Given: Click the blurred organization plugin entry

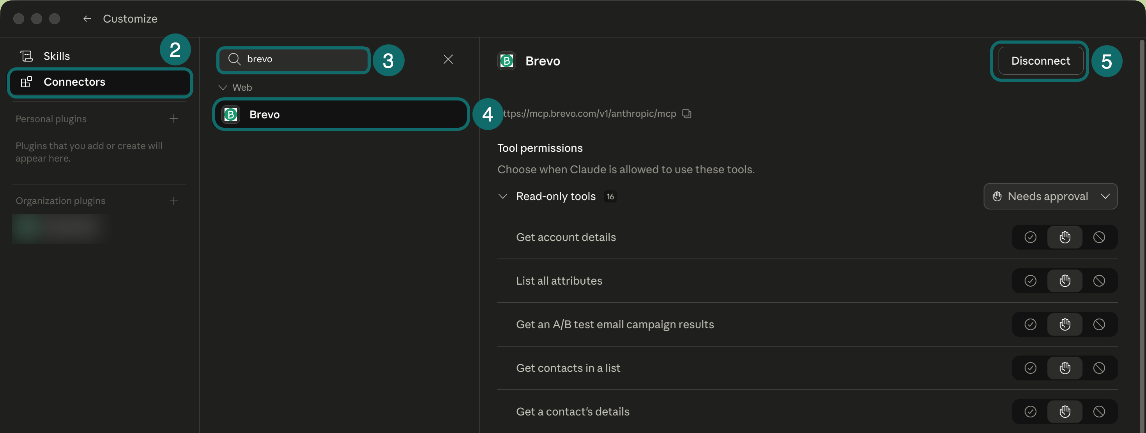Looking at the screenshot, I should [x=60, y=229].
